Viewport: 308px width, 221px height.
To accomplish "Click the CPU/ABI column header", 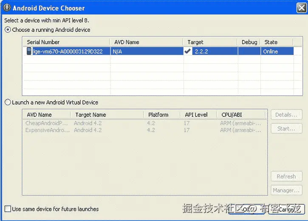I will coord(241,115).
